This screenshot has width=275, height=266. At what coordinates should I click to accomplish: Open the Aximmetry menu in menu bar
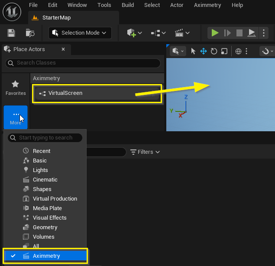[x=207, y=5]
